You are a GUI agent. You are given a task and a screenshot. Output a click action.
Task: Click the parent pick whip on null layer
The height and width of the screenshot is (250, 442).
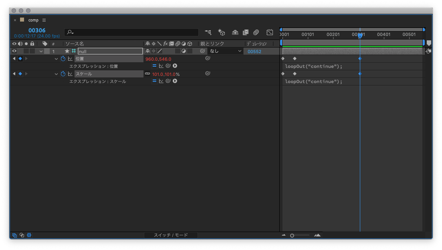pos(202,51)
